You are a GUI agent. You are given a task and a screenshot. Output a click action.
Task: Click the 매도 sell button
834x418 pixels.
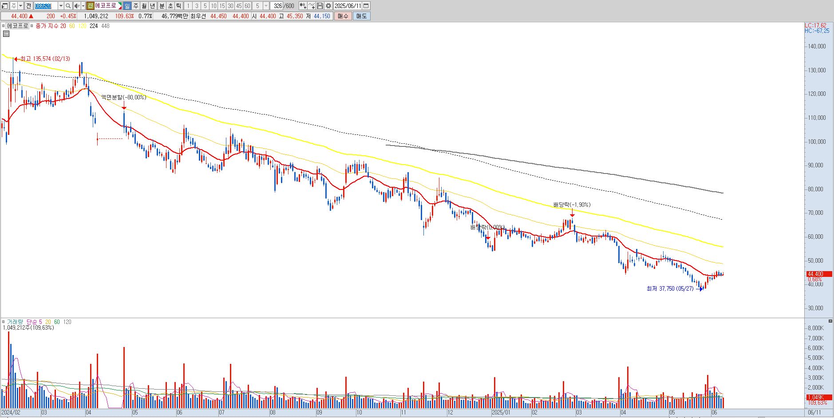pyautogui.click(x=362, y=16)
